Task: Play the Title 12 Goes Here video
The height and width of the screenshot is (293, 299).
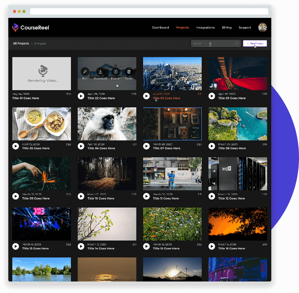Action: (211, 196)
